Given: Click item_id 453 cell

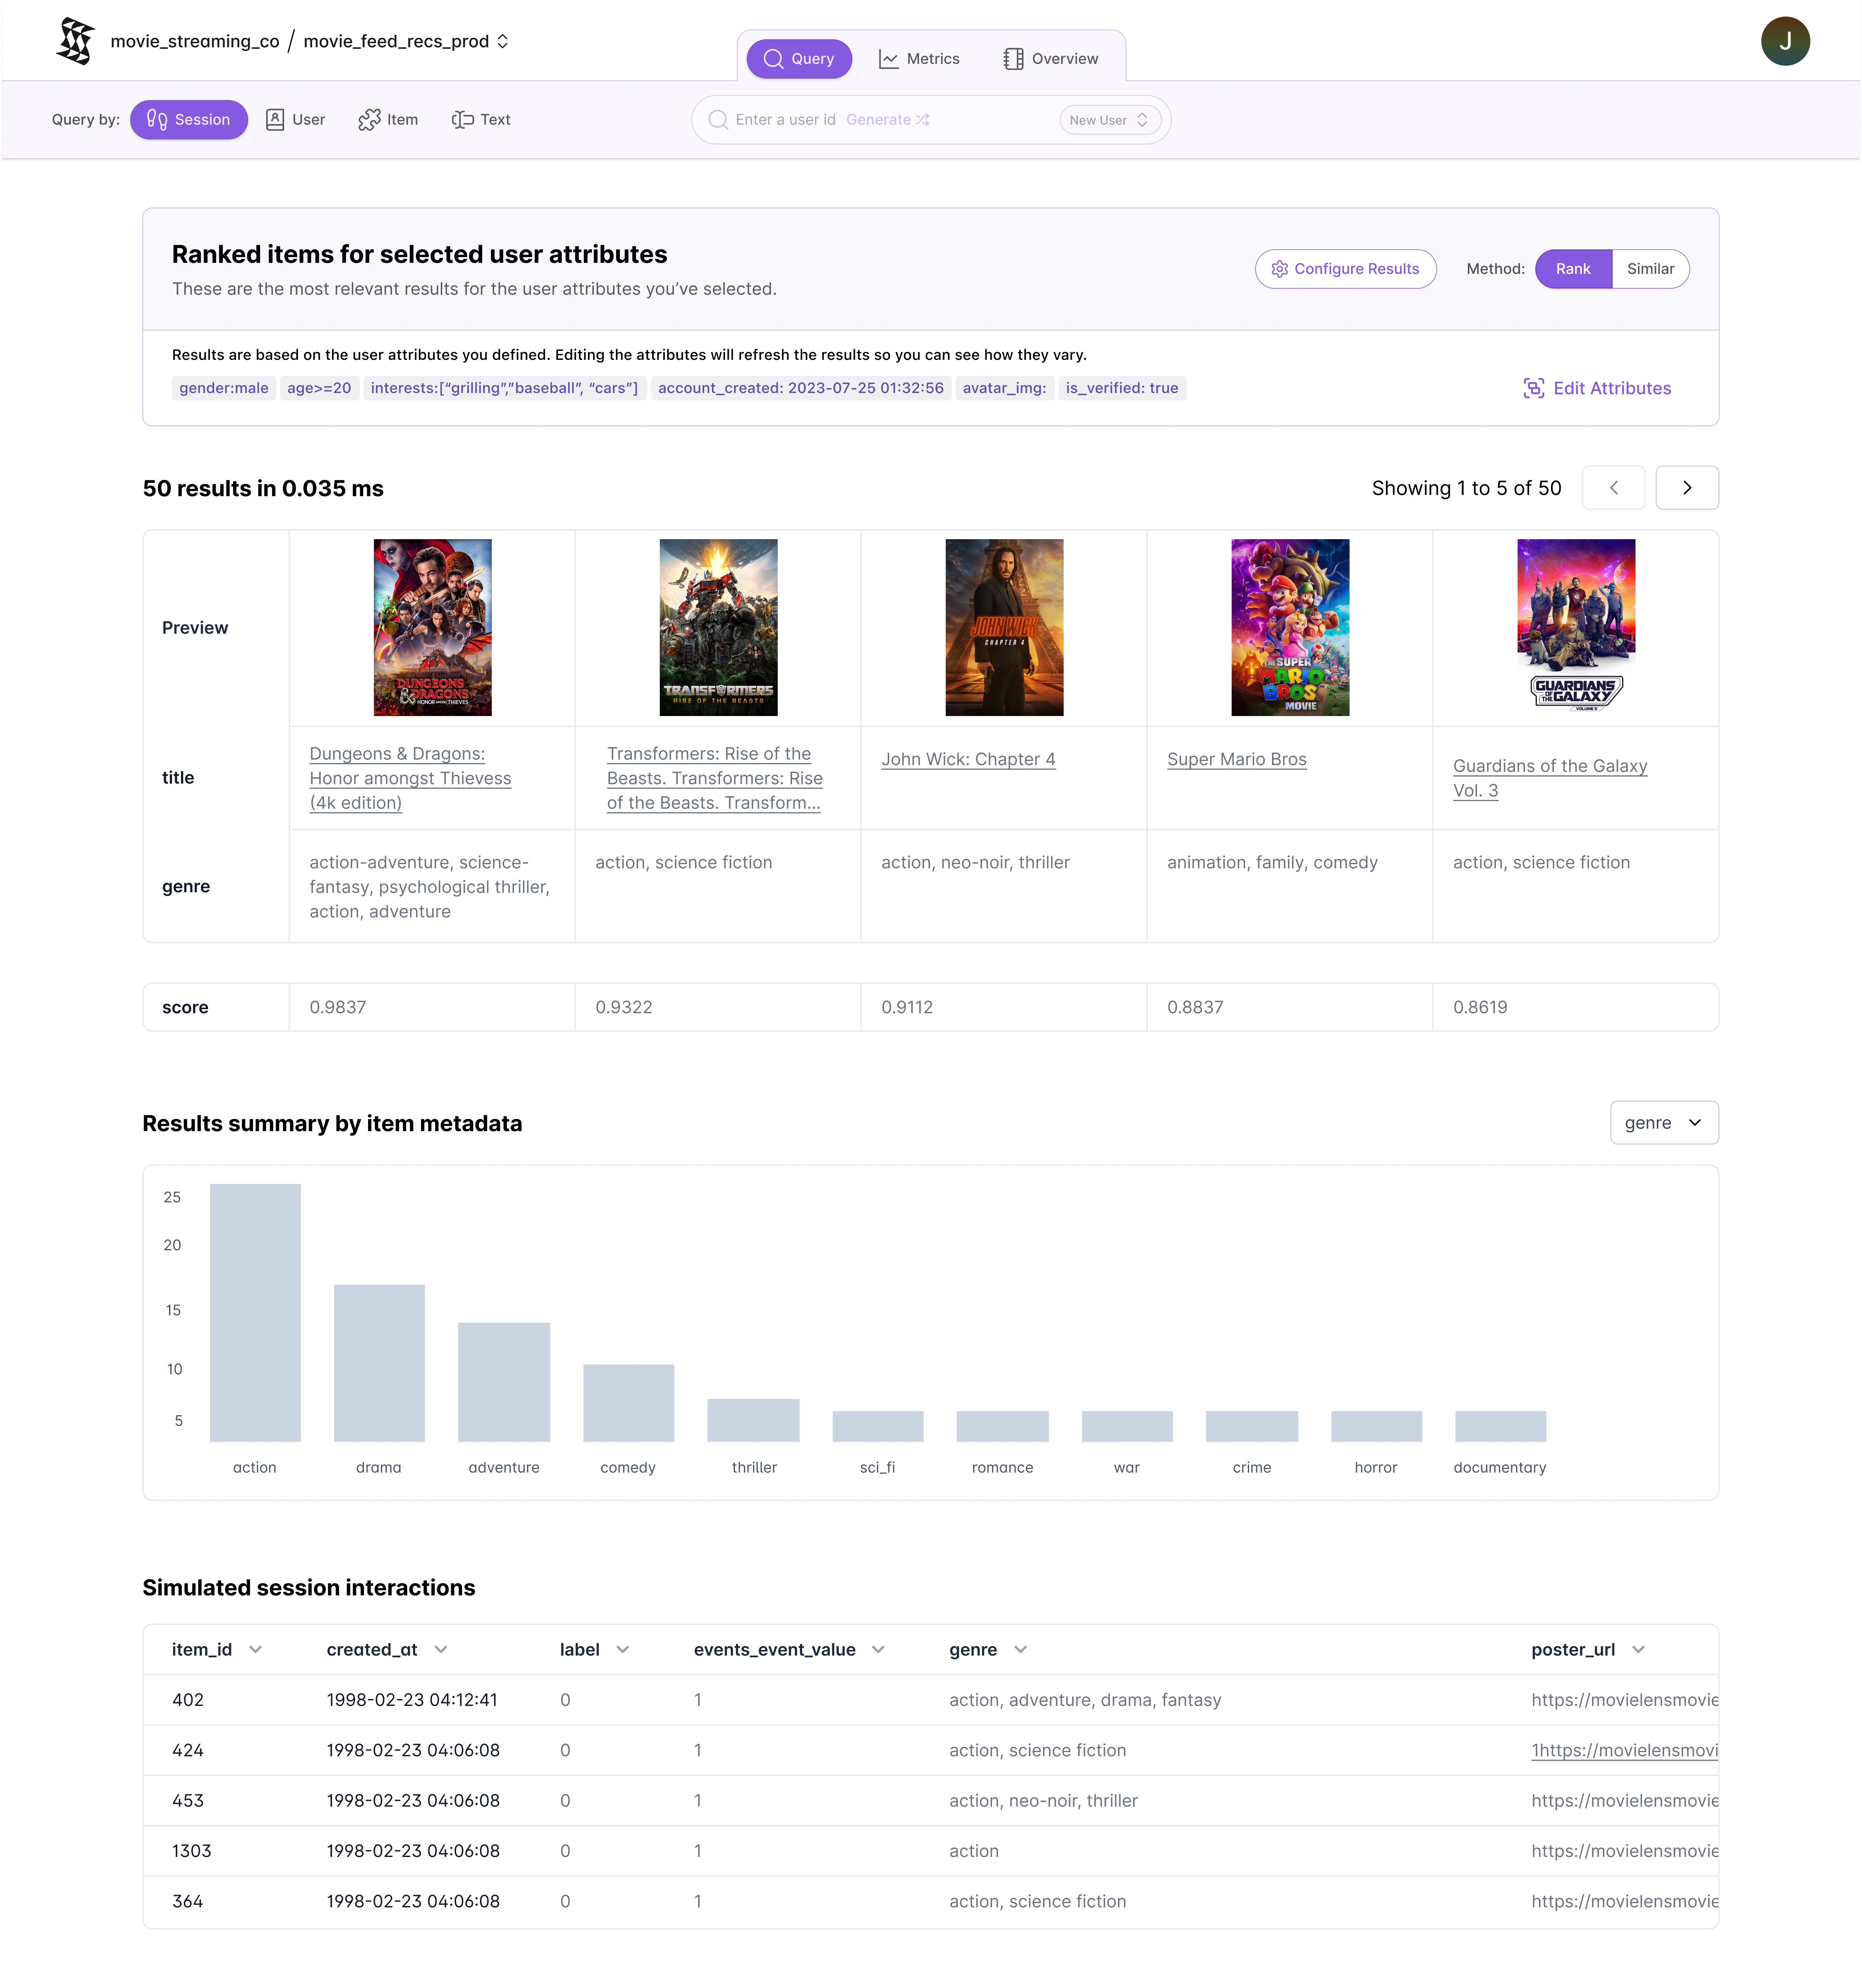Looking at the screenshot, I should [x=188, y=1800].
